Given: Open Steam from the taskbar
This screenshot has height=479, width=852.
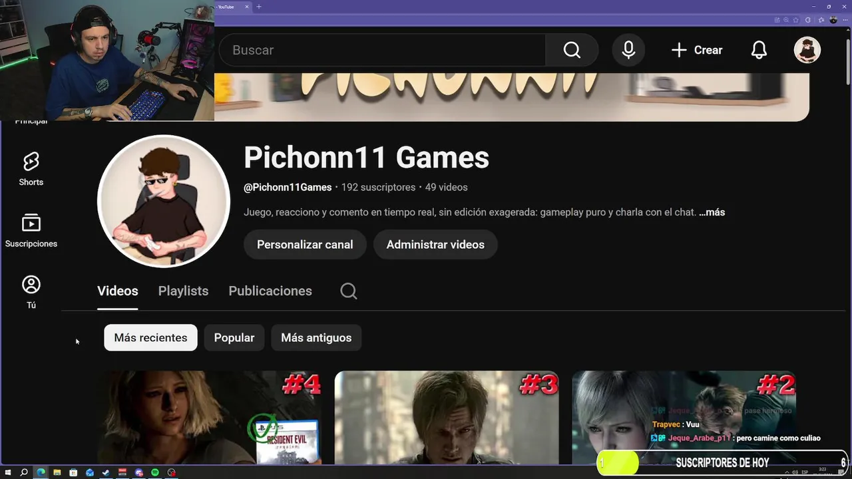Looking at the screenshot, I should point(106,472).
